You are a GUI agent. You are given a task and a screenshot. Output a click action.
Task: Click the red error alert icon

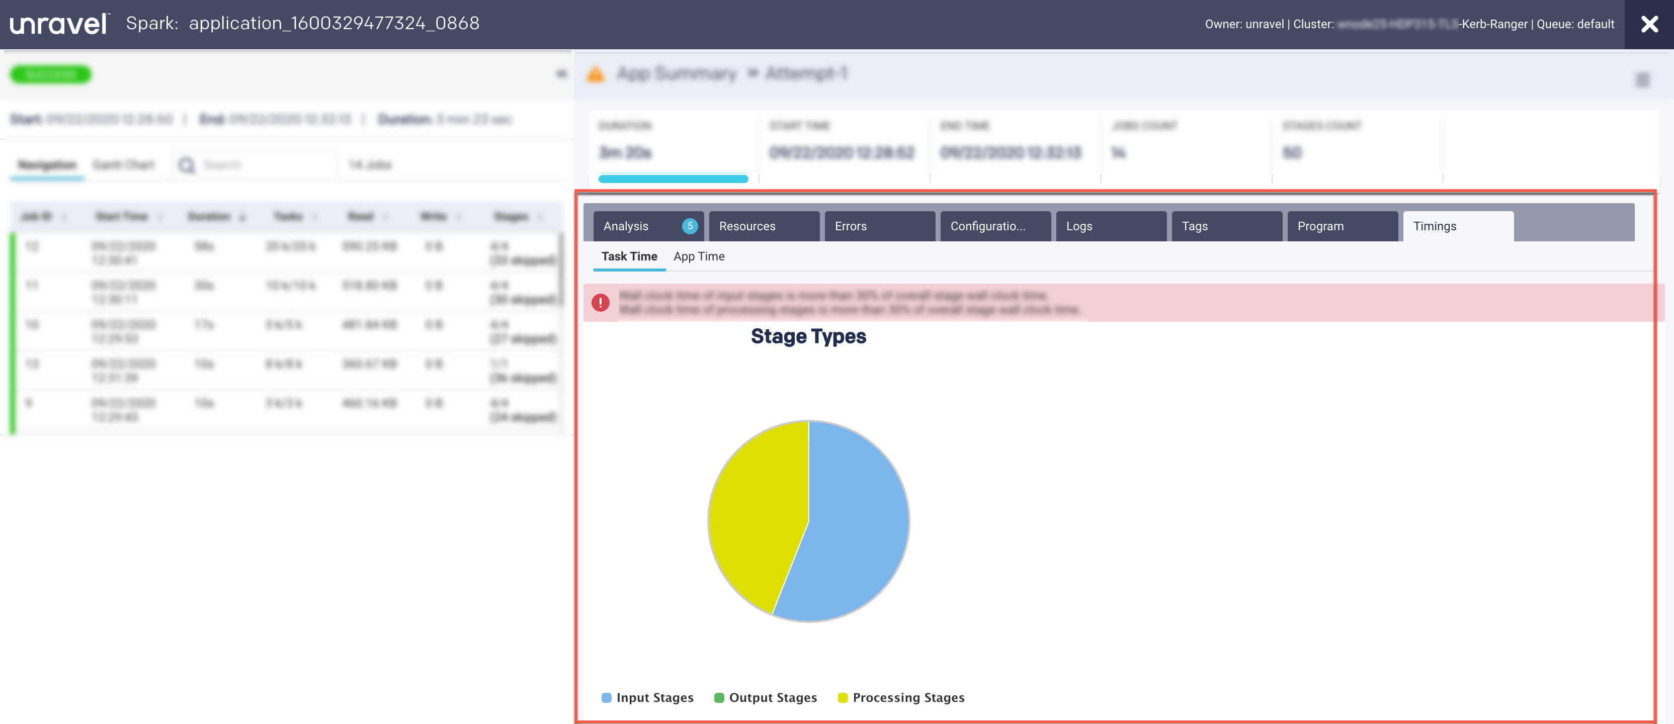[x=601, y=303]
